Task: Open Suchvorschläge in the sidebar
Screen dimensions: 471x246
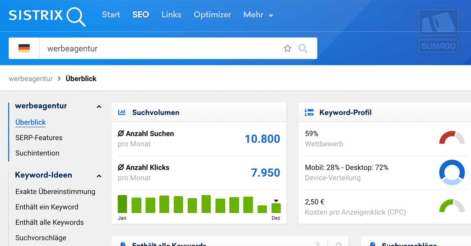Action: [41, 238]
